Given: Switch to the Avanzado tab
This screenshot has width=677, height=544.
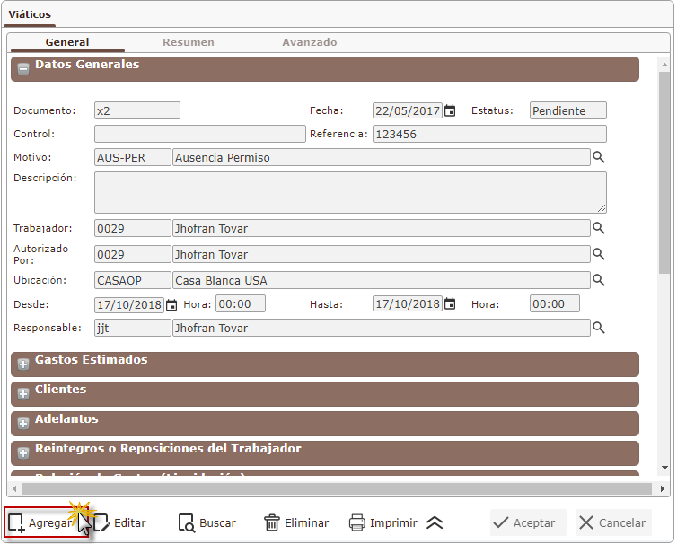Looking at the screenshot, I should (310, 42).
